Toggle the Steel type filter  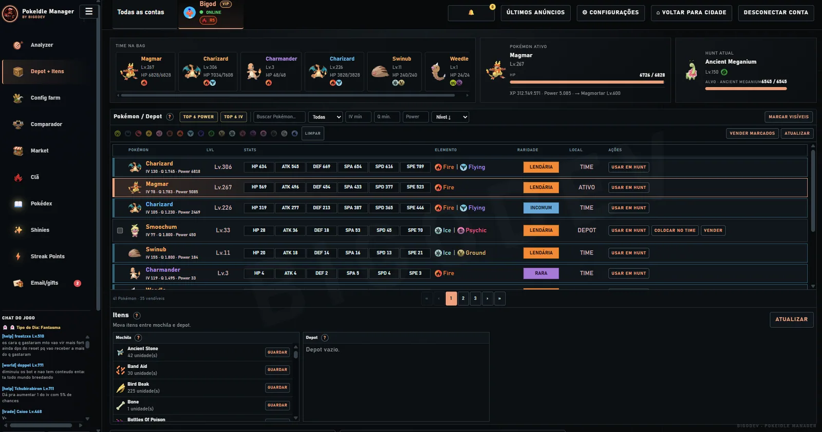point(284,133)
